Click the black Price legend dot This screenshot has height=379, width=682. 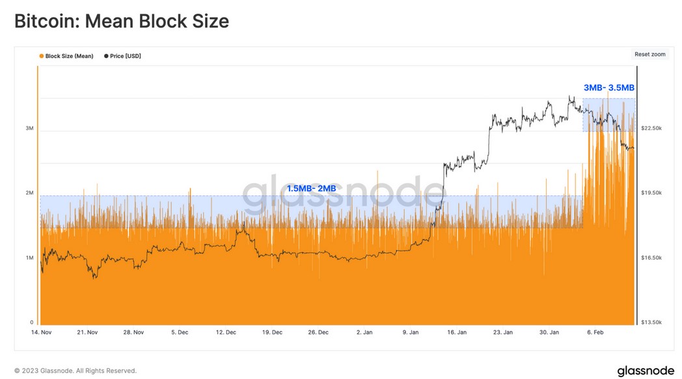pyautogui.click(x=106, y=56)
